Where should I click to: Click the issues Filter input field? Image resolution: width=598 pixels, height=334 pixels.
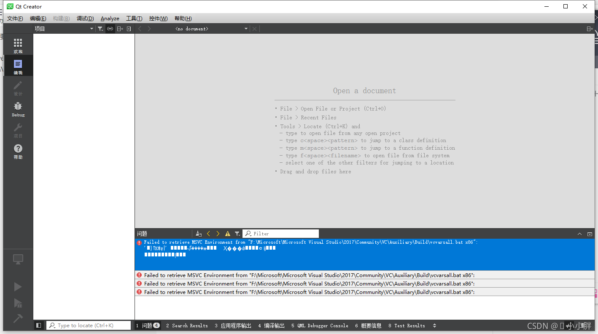(x=281, y=234)
